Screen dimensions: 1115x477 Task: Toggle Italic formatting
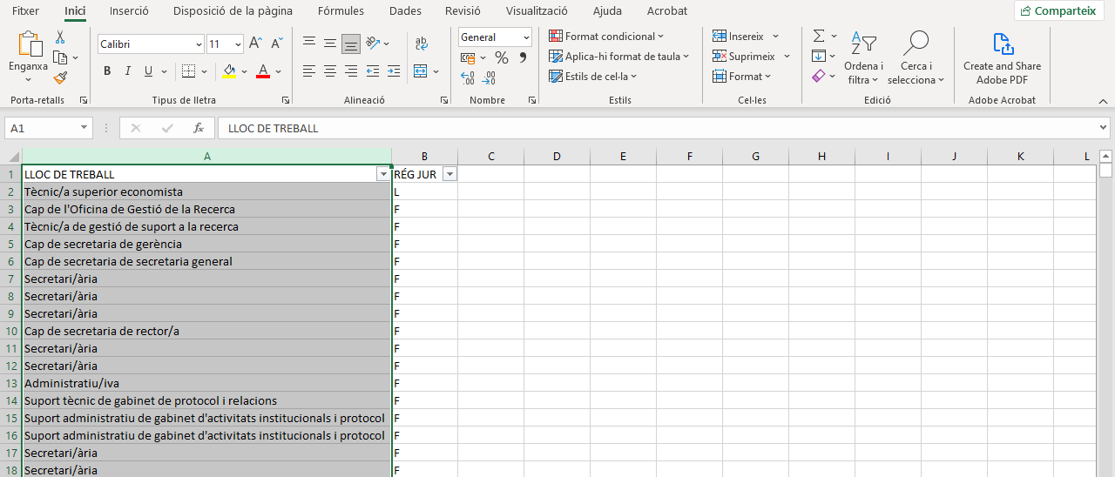[128, 71]
